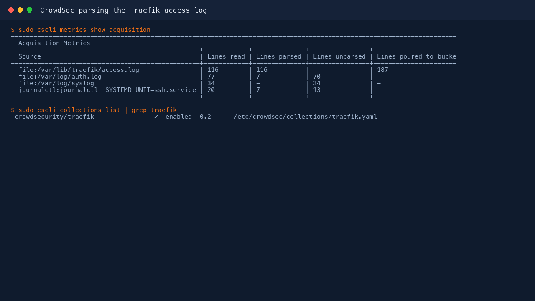The height and width of the screenshot is (301, 535).
Task: Click lines parsed value 7 for auth.log
Action: click(x=258, y=77)
